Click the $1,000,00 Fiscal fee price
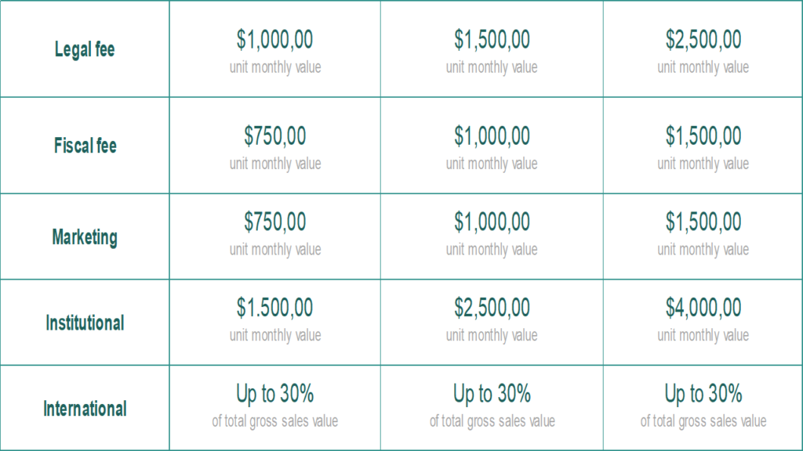803x451 pixels. 492,136
